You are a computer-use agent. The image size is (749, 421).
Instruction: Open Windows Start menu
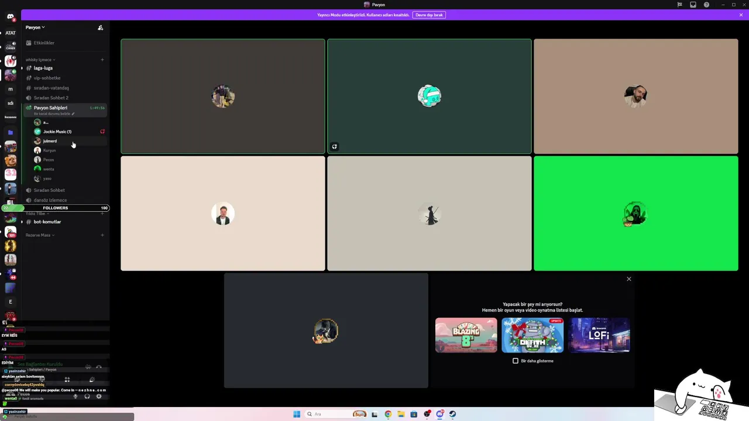[297, 414]
